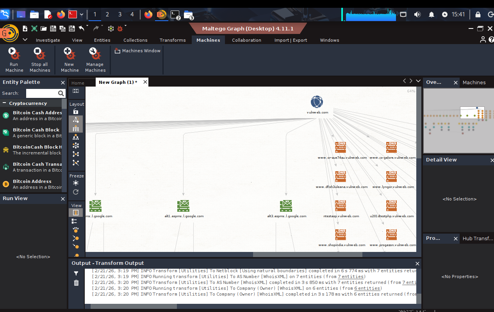The height and width of the screenshot is (312, 494).
Task: Click Entity Palette search magnifier
Action: click(61, 93)
